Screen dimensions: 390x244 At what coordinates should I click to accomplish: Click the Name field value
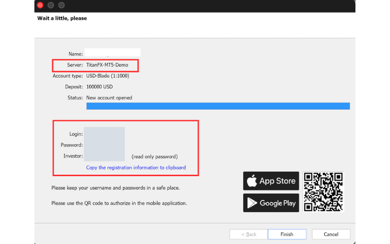(113, 53)
